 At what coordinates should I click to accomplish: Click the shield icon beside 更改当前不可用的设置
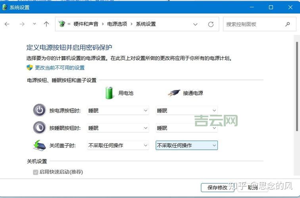click(x=30, y=67)
